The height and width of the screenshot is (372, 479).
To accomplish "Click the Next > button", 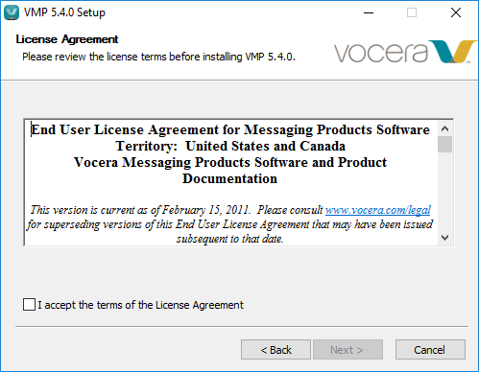I will pos(347,350).
